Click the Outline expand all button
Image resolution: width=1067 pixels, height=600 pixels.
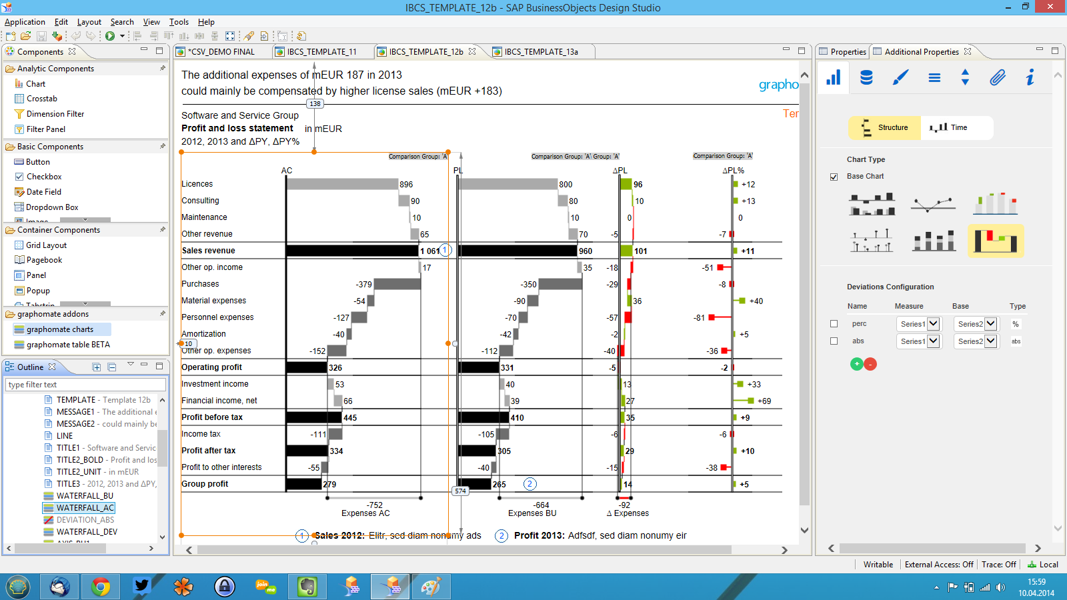click(97, 367)
